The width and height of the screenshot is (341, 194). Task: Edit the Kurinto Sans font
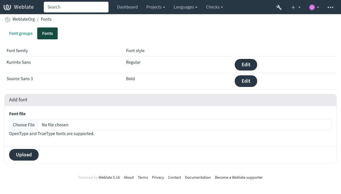click(246, 65)
